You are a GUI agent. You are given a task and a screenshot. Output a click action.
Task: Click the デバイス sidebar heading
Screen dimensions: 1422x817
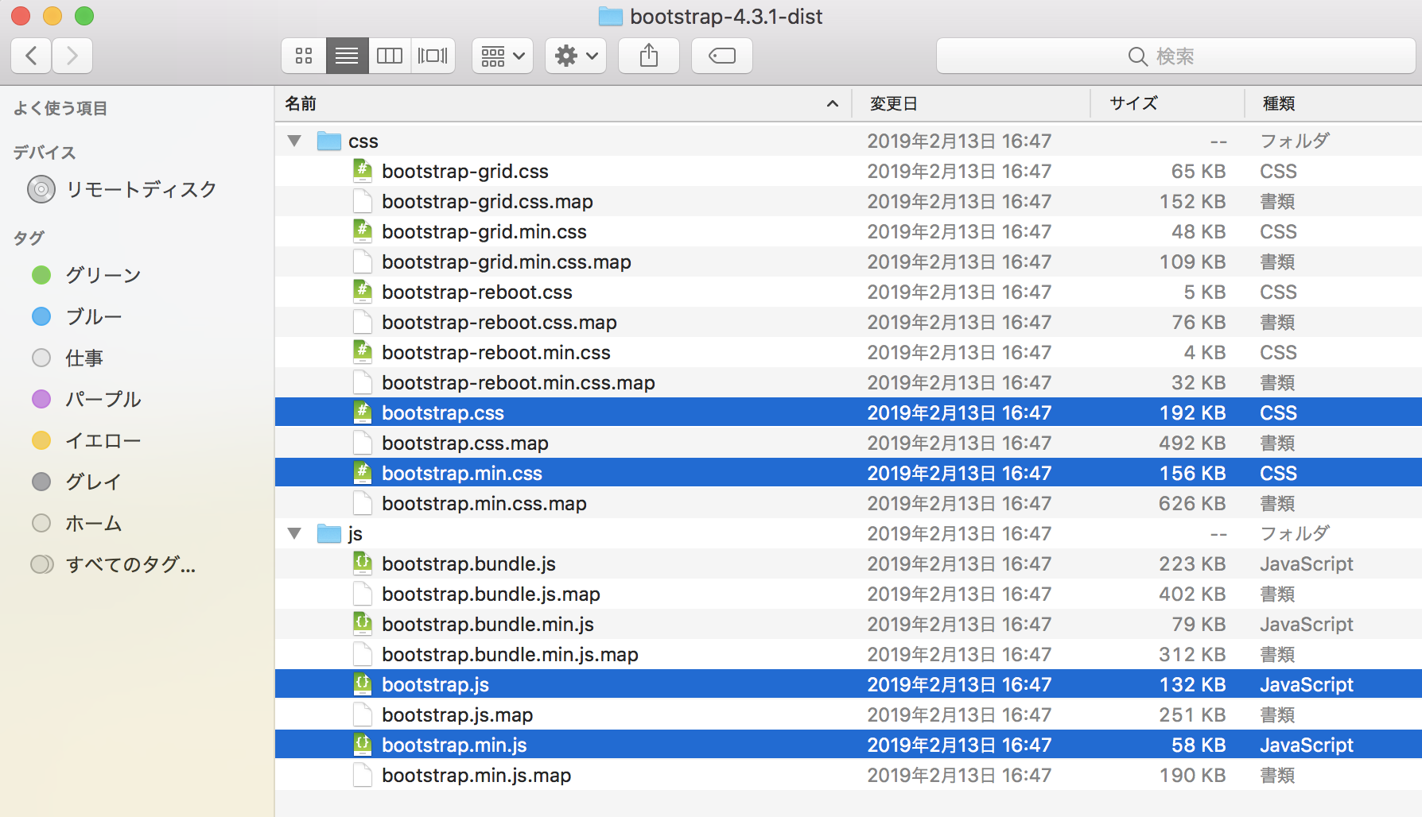[x=45, y=152]
